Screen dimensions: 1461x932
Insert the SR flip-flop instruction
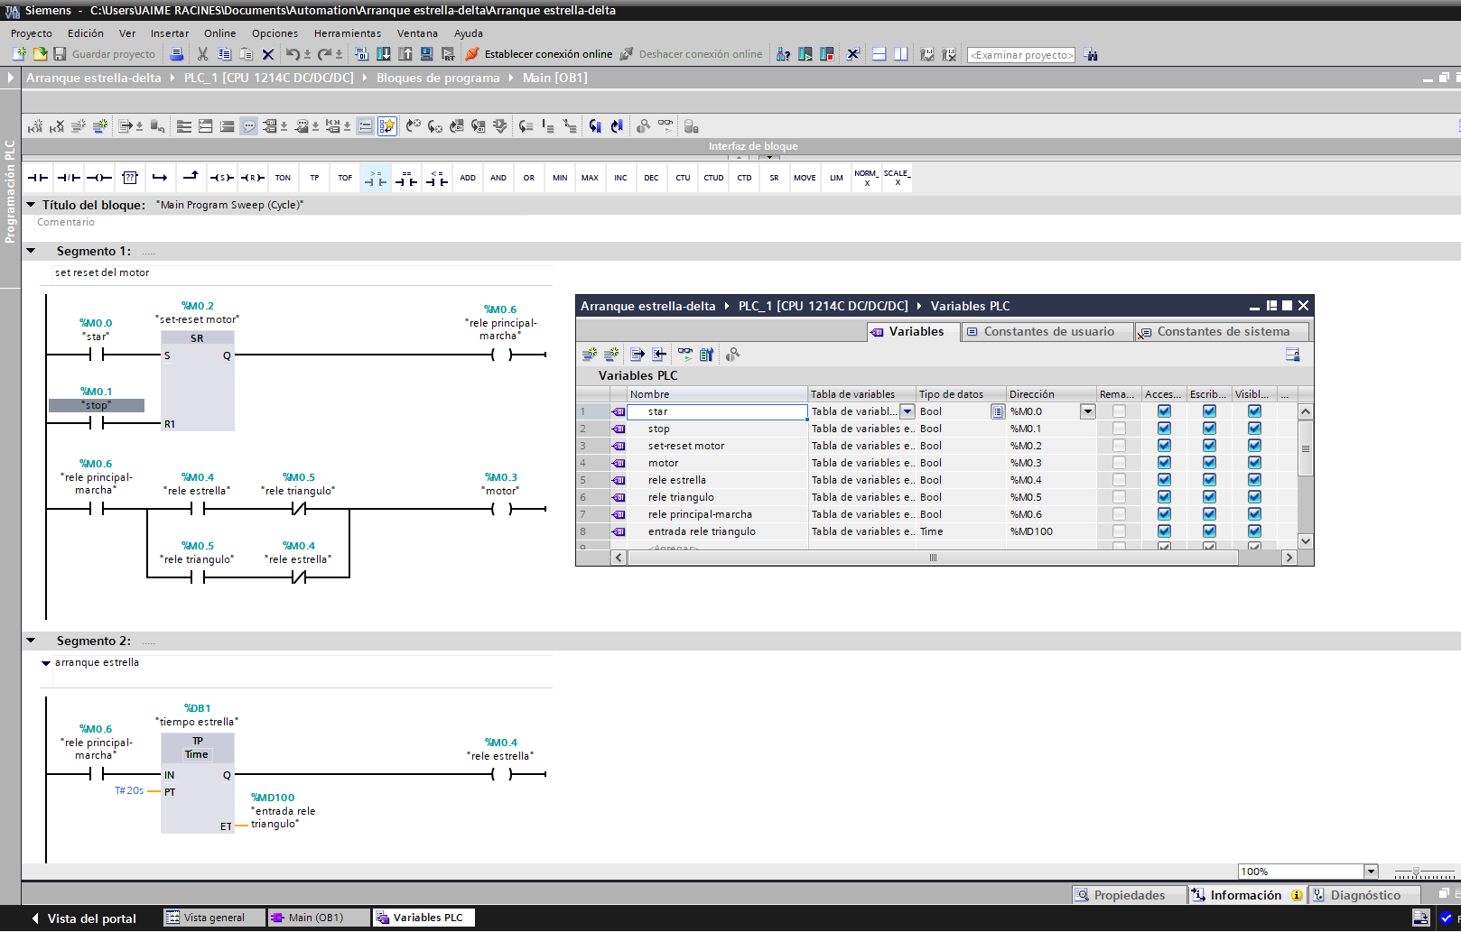(774, 178)
